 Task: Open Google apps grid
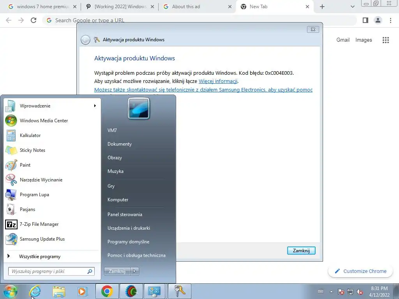(x=386, y=40)
